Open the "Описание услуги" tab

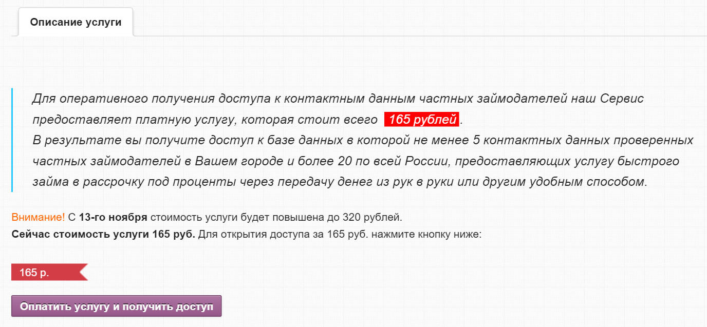click(76, 22)
